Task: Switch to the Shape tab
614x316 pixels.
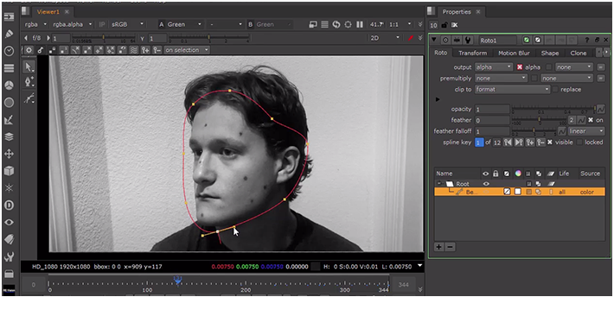Action: point(550,54)
